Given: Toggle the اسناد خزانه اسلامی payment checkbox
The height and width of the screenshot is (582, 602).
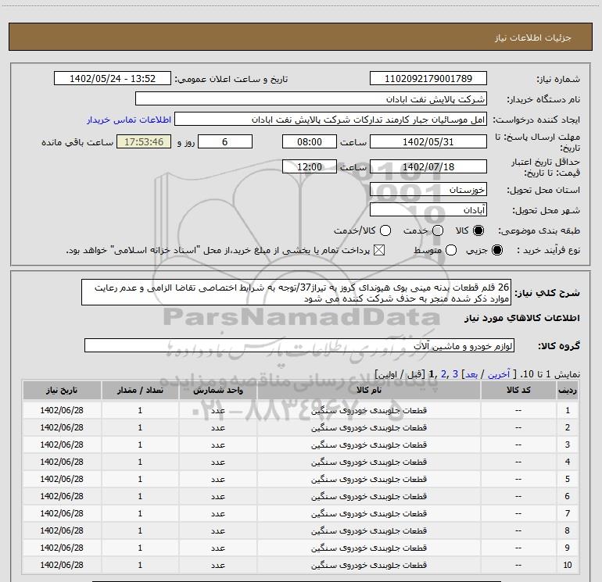Looking at the screenshot, I should coord(381,250).
